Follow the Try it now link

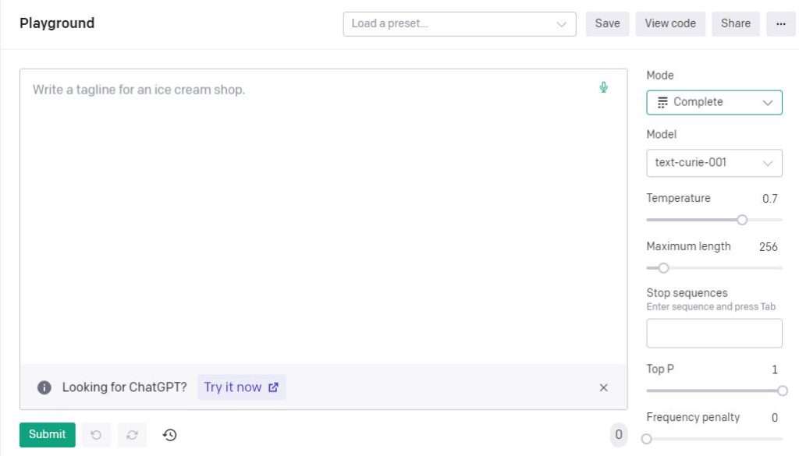click(x=242, y=387)
